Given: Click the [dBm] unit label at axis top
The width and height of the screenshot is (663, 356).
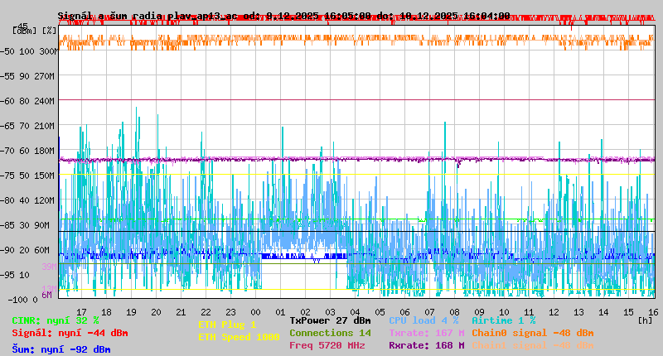Looking at the screenshot, I should tap(23, 30).
